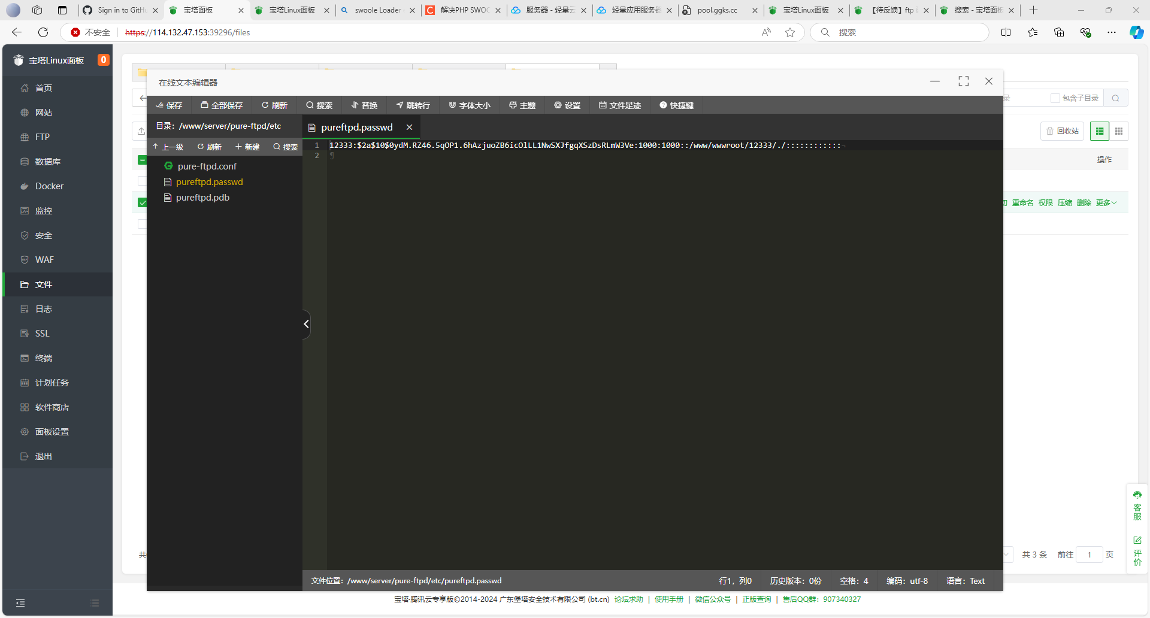Go up one level (上一级) in file tree

pos(168,147)
